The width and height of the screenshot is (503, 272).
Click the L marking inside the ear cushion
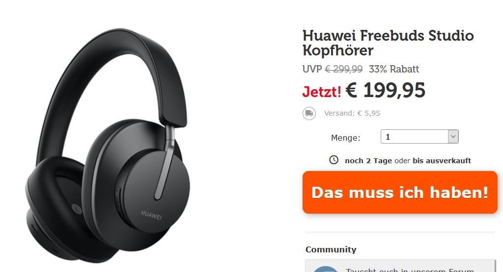[x=76, y=209]
